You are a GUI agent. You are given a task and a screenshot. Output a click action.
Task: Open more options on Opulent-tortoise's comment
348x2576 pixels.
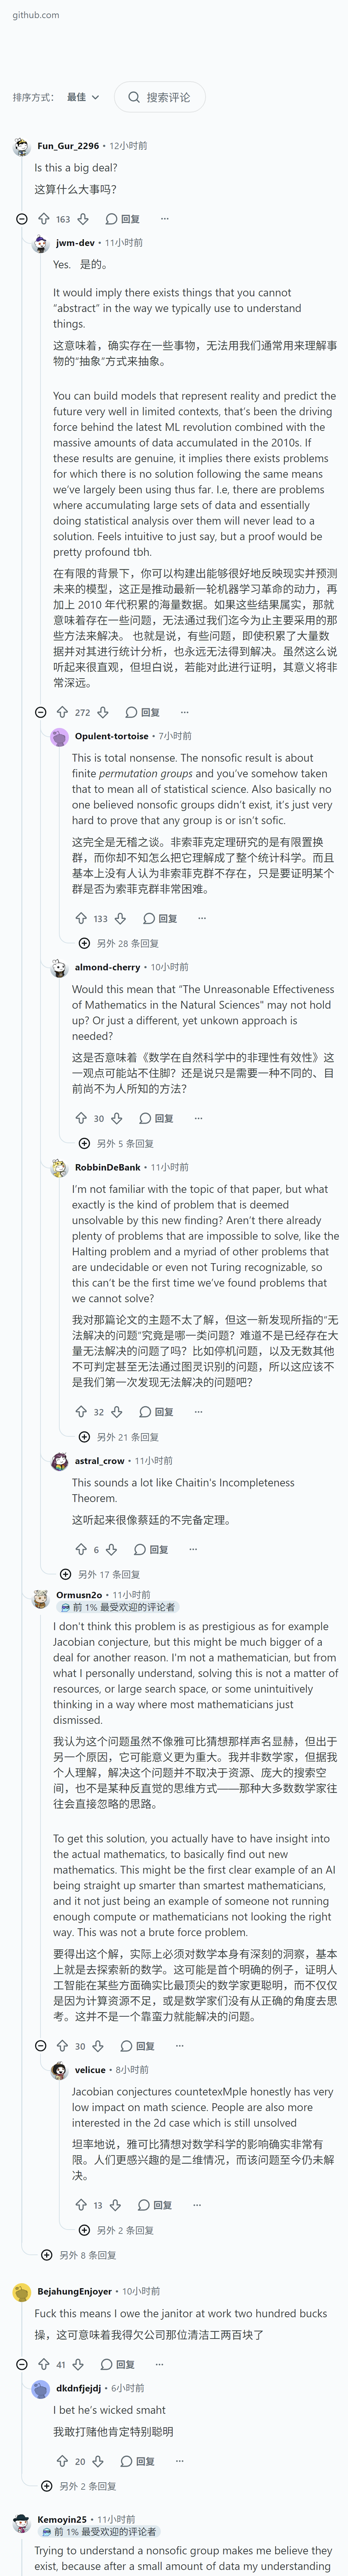(202, 918)
